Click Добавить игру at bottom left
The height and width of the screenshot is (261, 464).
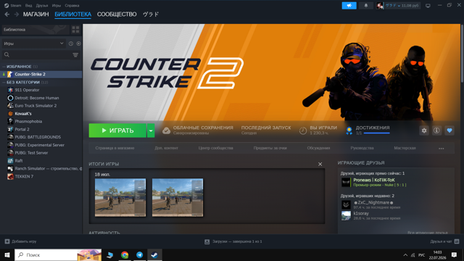point(21,241)
